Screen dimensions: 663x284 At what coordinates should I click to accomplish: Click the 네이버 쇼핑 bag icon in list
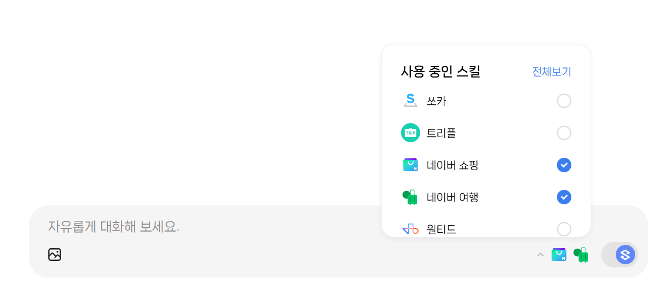tap(411, 165)
